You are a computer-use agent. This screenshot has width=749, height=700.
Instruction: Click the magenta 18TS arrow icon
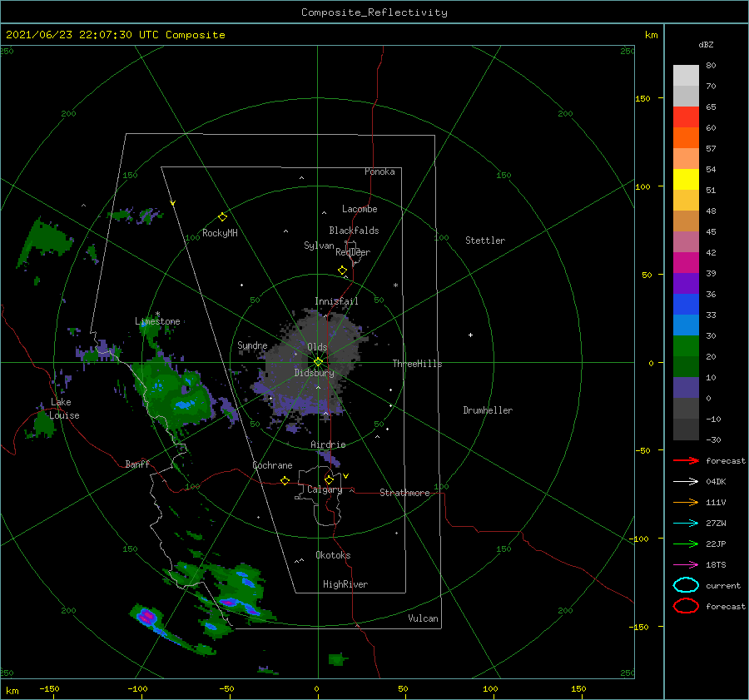click(686, 564)
